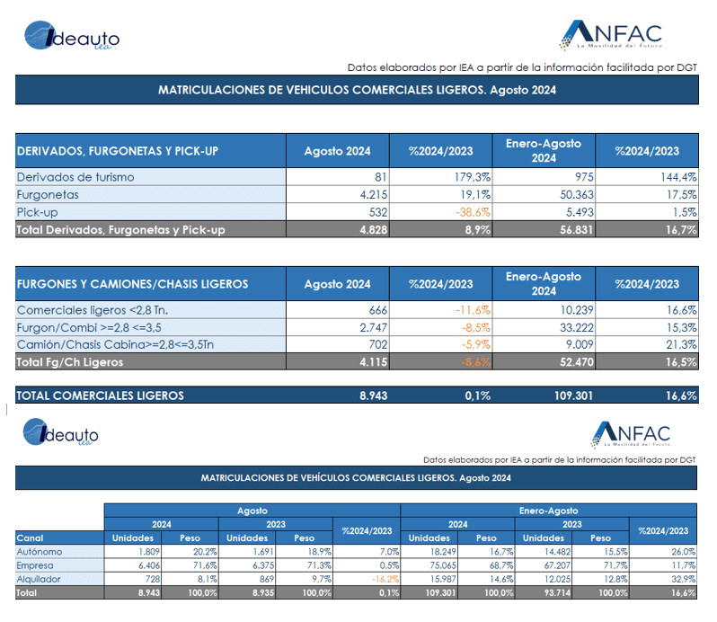
Task: Click 'Camión/Chasis Cabina>=2,8<=3,5Tn' row label
Action: click(x=115, y=344)
